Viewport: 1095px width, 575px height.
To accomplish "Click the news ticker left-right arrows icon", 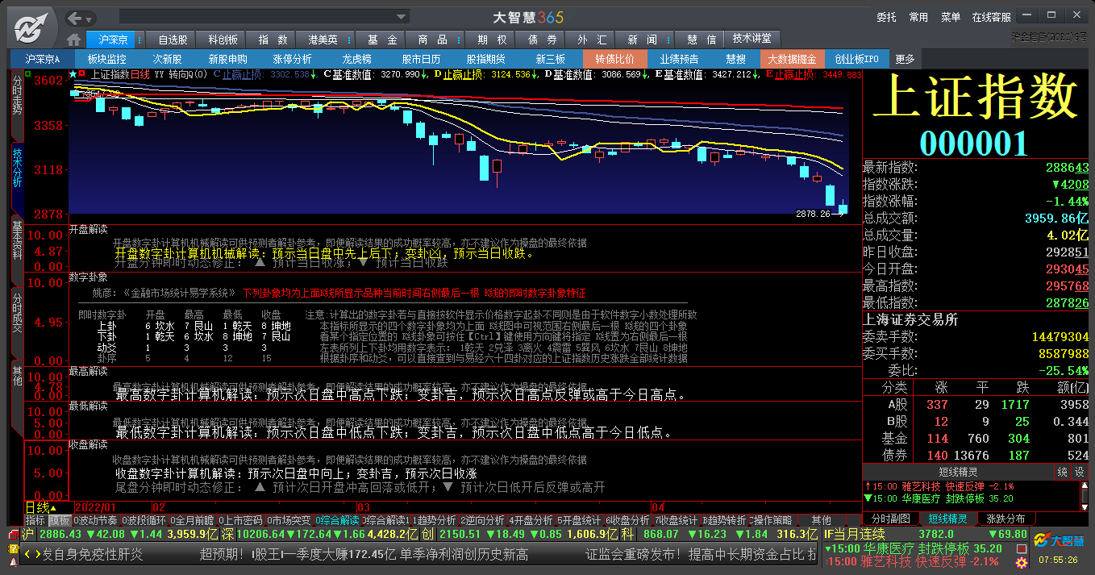I will (x=31, y=554).
